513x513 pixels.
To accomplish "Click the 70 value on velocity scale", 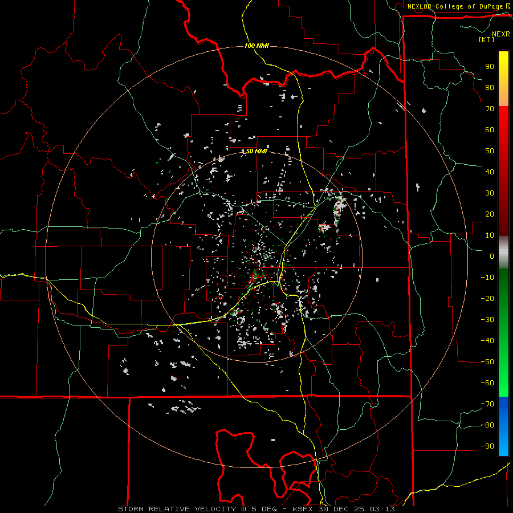I will [490, 109].
